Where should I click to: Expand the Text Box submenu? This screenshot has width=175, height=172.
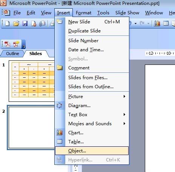click(124, 115)
